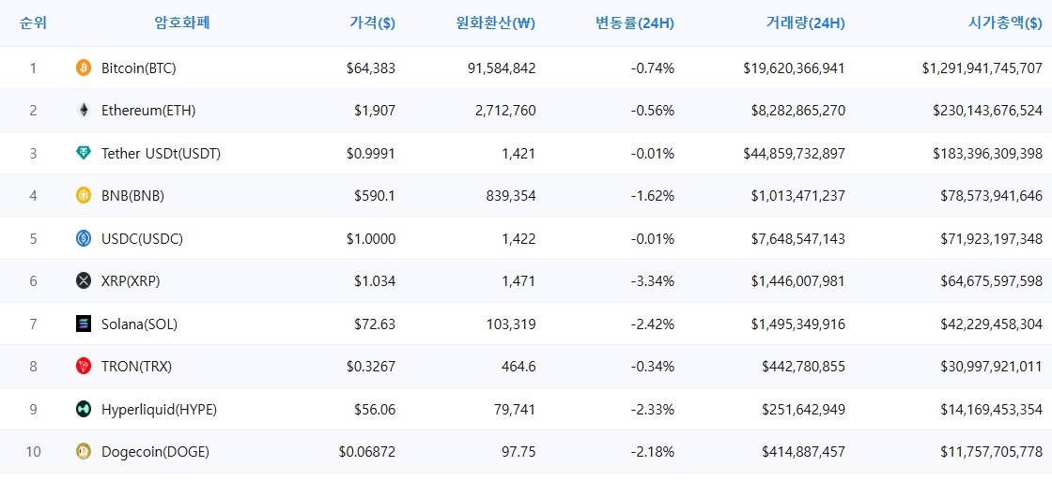Select the market cap $78,573,941,646
Viewport: 1052px width, 482px height.
tap(992, 195)
